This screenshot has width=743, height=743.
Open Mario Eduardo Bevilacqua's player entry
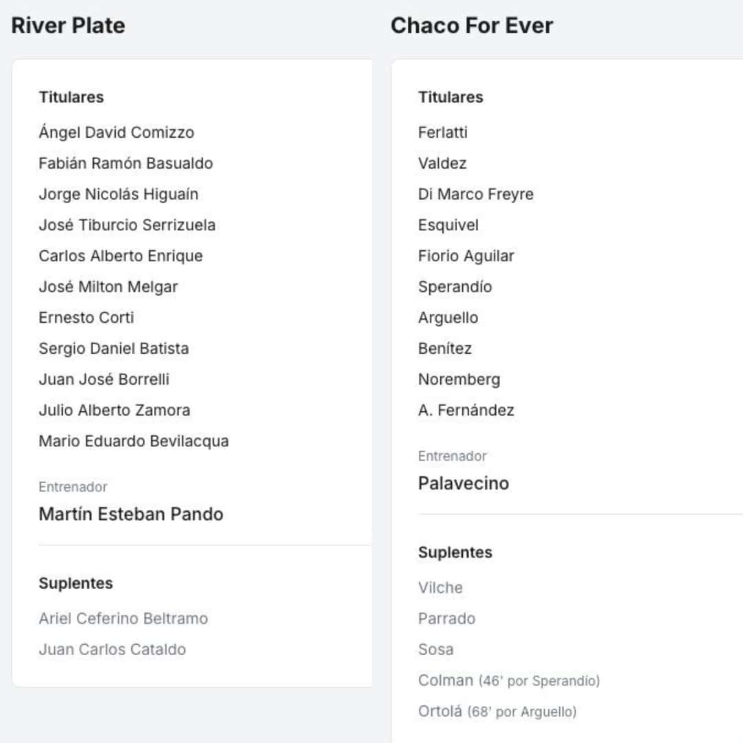[x=133, y=441]
